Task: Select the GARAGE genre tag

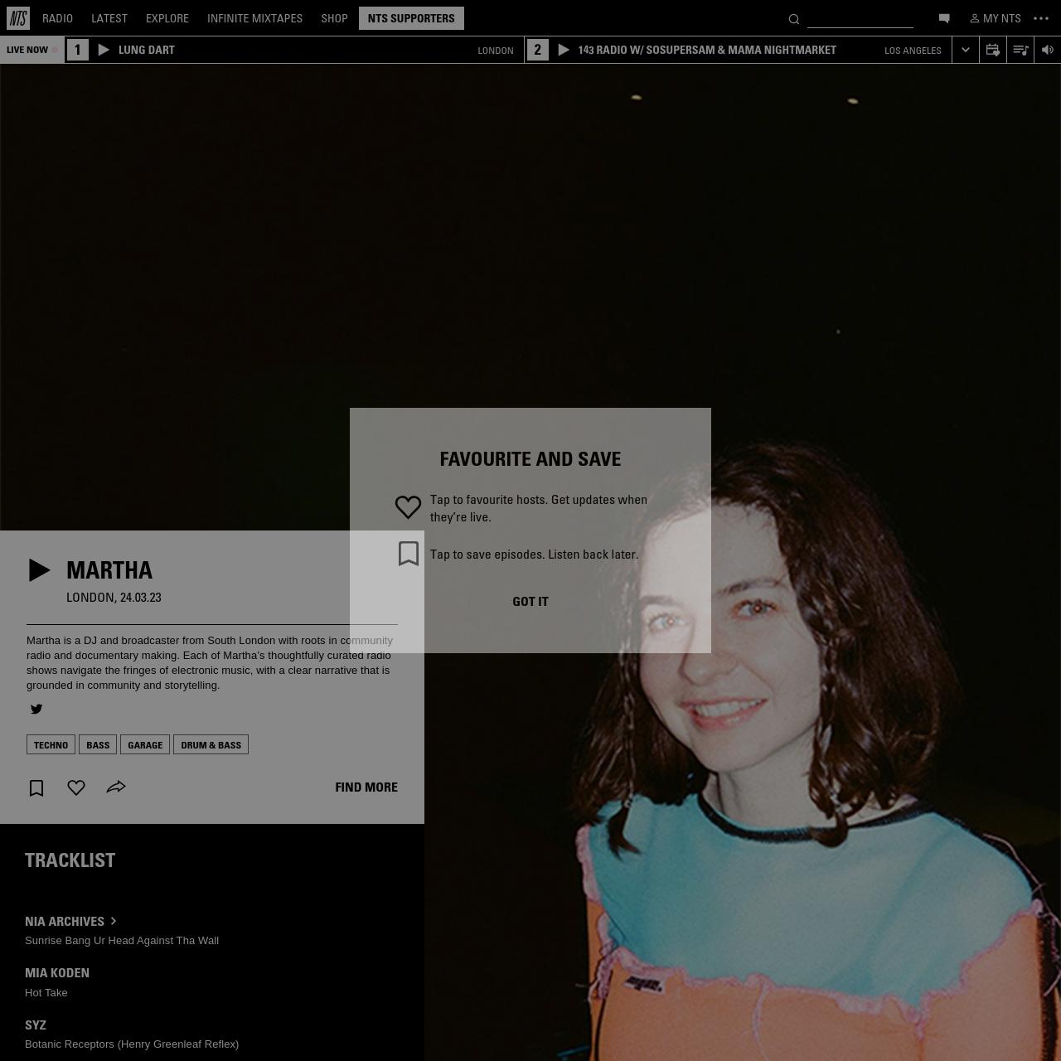Action: [145, 744]
